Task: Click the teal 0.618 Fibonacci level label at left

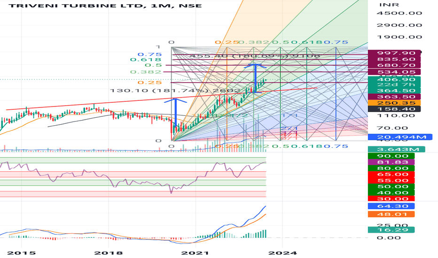Action: coord(146,60)
